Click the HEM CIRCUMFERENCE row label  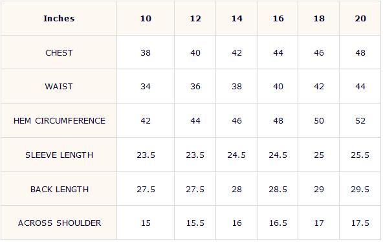click(x=60, y=120)
